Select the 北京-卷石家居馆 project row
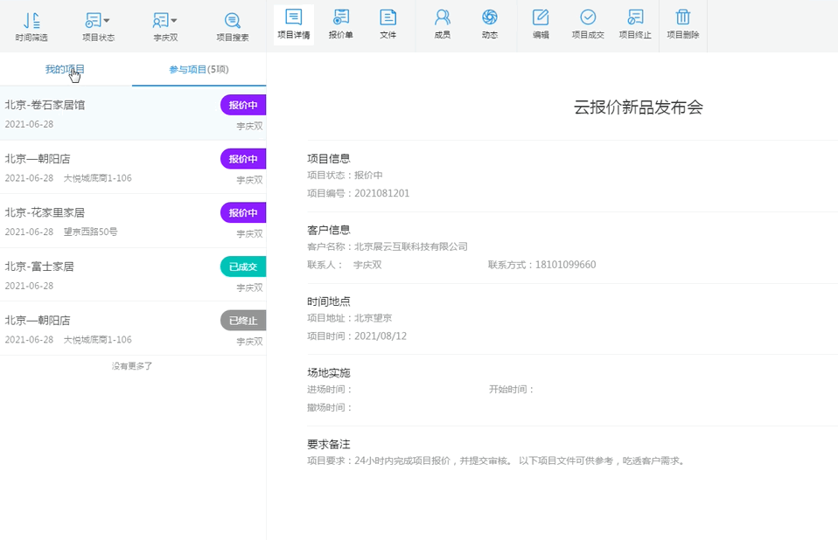Viewport: 838px width, 540px height. [133, 113]
